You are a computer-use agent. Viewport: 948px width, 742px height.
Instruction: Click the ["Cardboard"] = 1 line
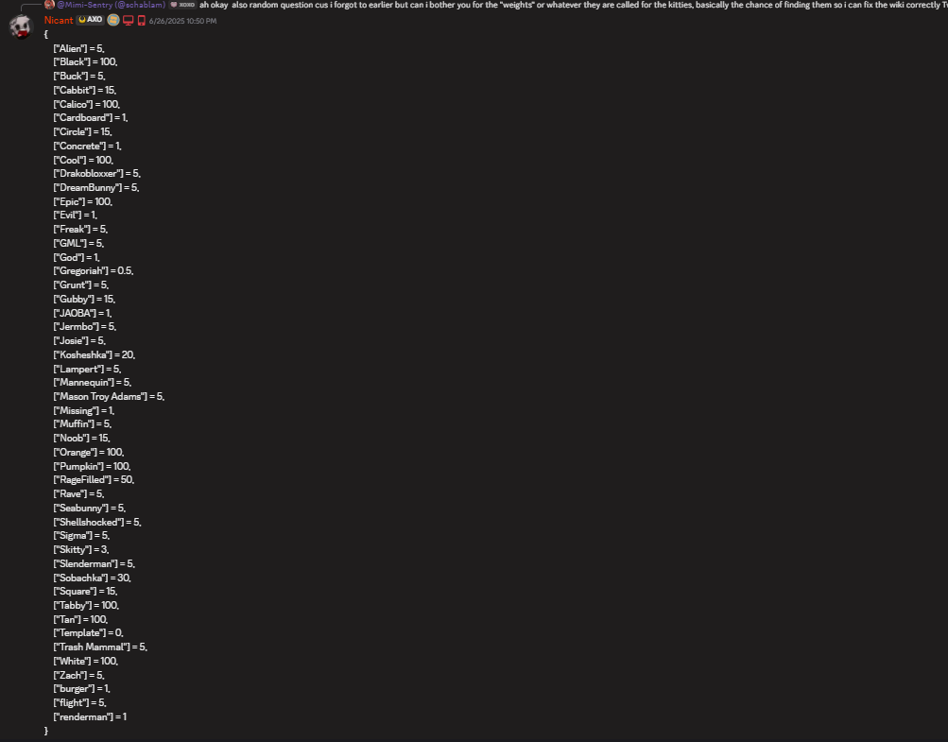click(91, 118)
